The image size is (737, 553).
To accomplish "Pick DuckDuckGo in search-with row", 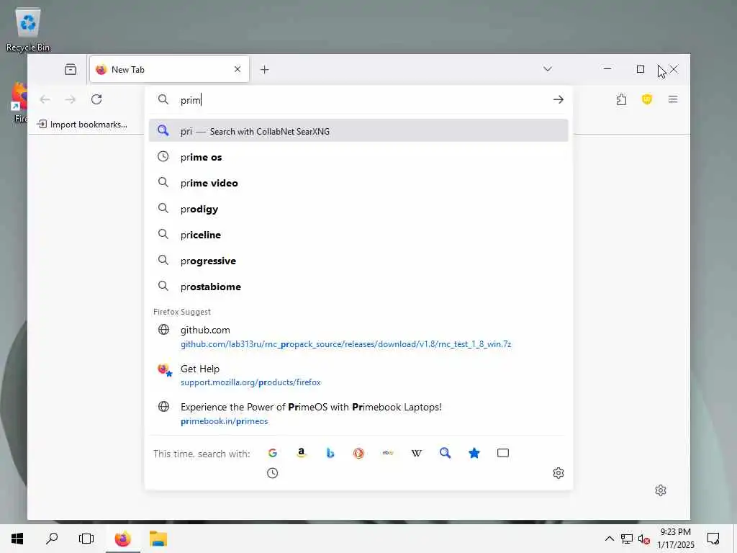I will (358, 453).
